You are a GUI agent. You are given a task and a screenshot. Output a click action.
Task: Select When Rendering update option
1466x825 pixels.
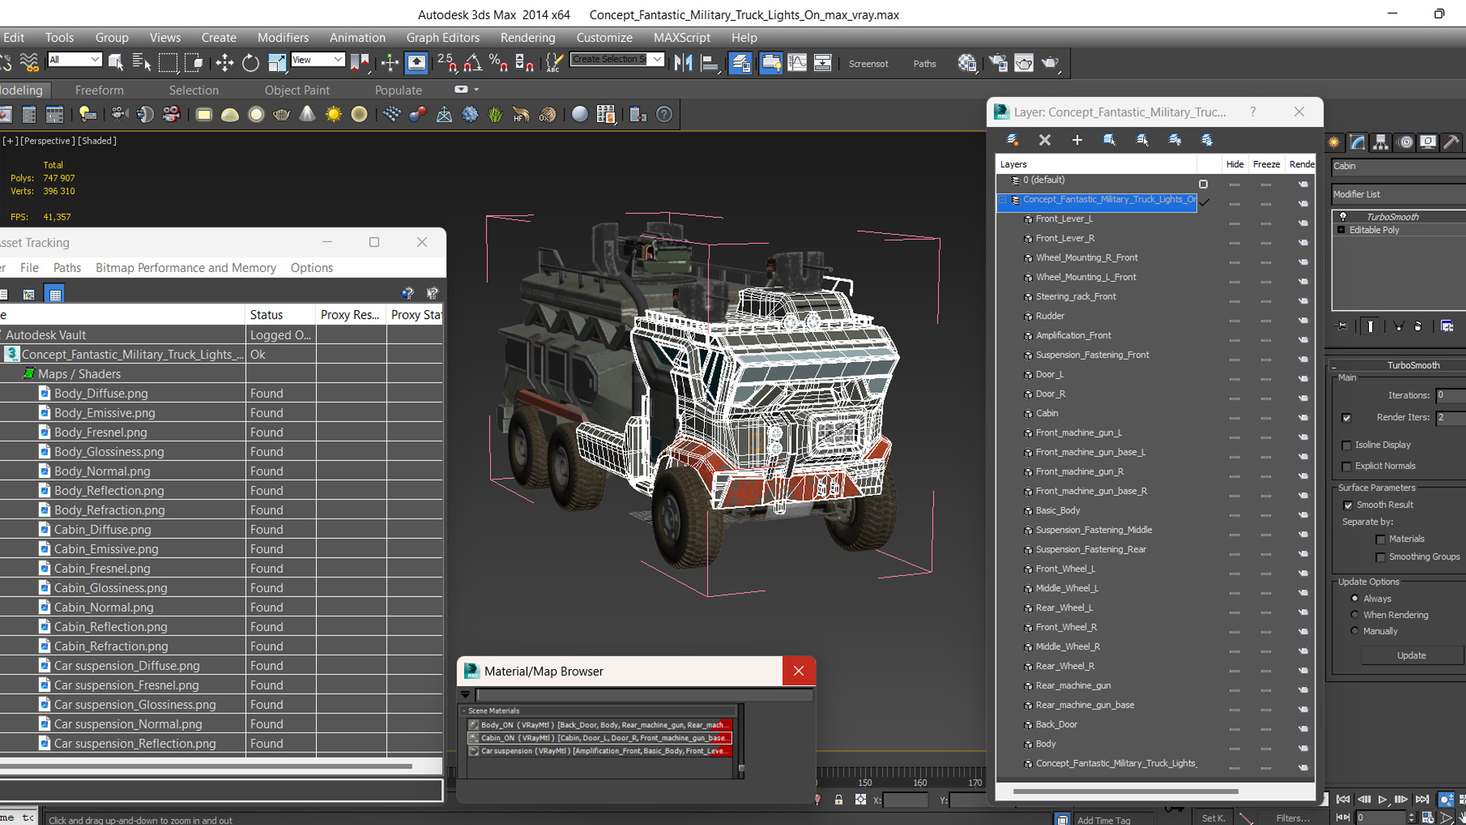[x=1355, y=614]
